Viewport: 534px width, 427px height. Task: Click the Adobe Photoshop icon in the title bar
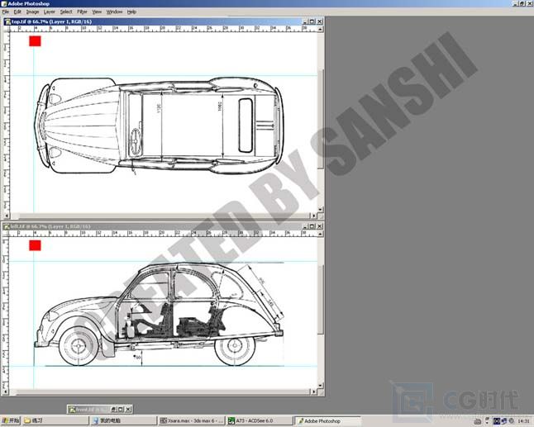click(x=4, y=4)
